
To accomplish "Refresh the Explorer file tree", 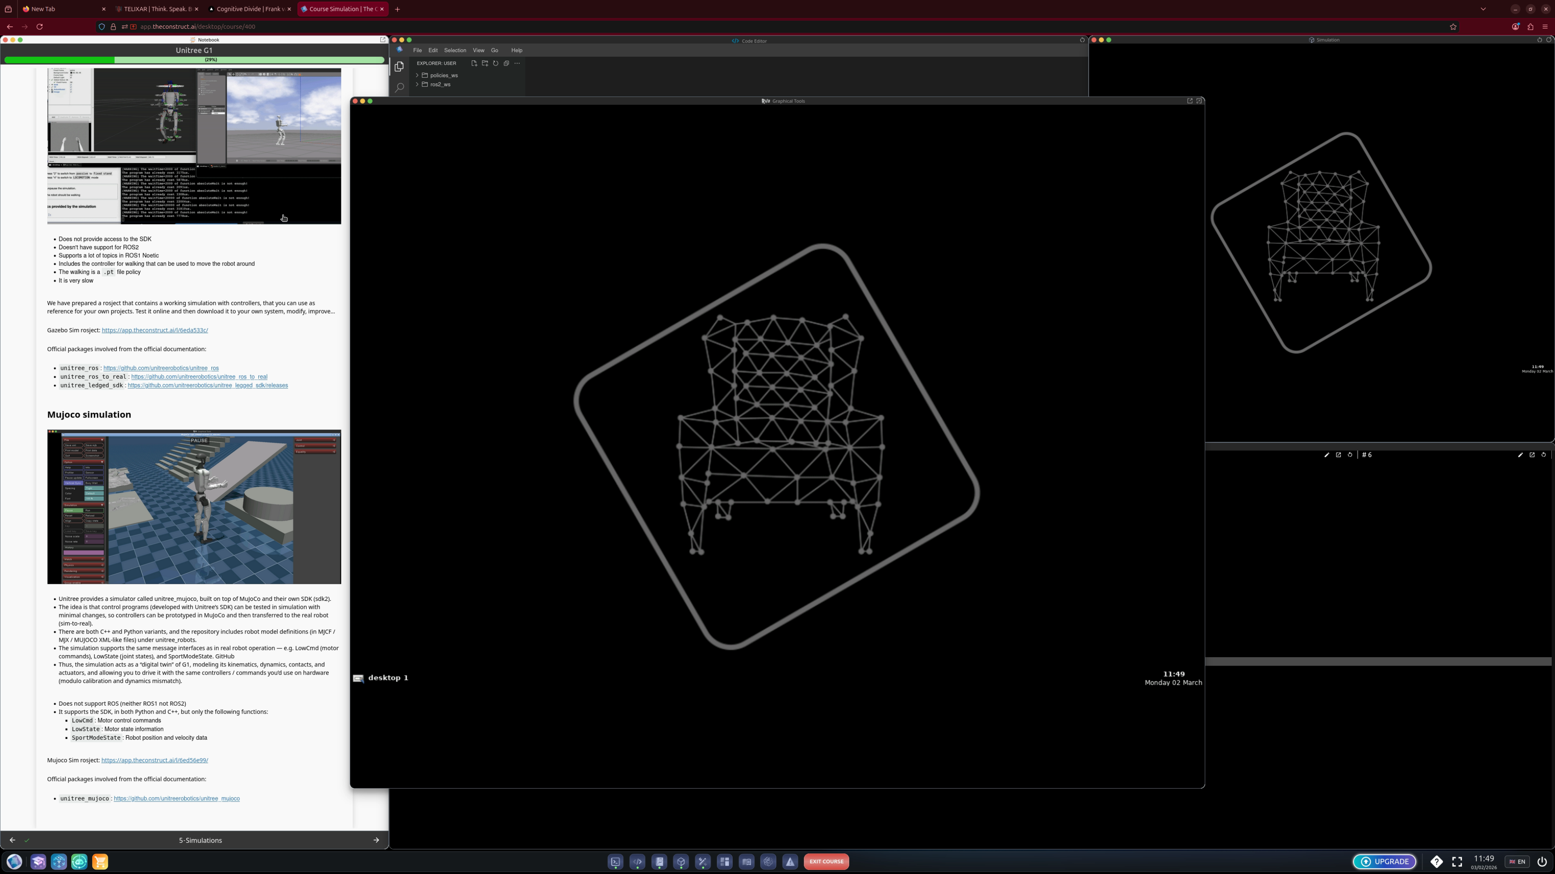I will click(496, 64).
